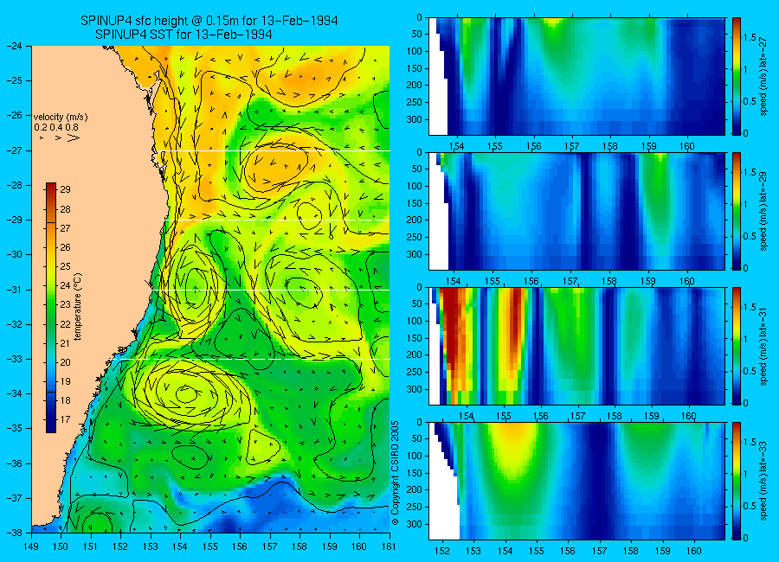Select the 'speed (m/s) lat=-29' label
The width and height of the screenshot is (779, 562).
tap(763, 212)
